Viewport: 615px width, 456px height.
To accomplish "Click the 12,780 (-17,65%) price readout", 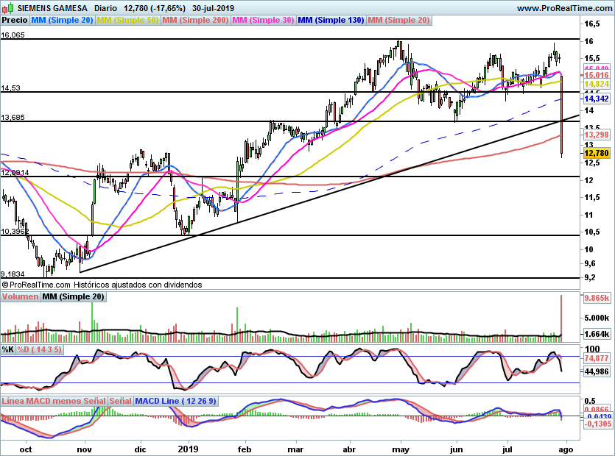I will (155, 8).
